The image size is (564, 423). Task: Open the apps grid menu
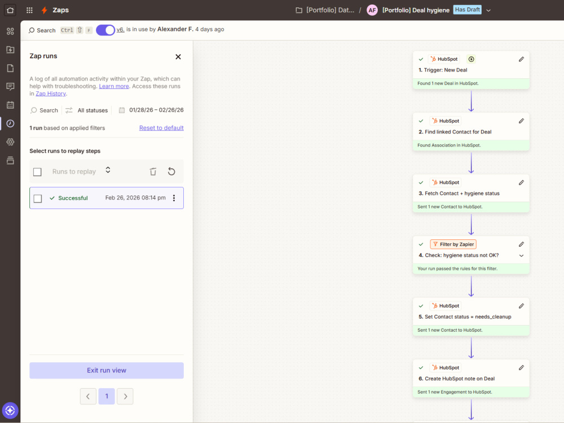29,10
